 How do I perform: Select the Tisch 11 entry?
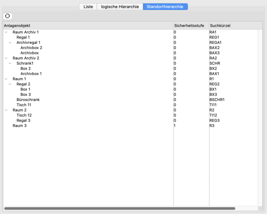point(24,105)
